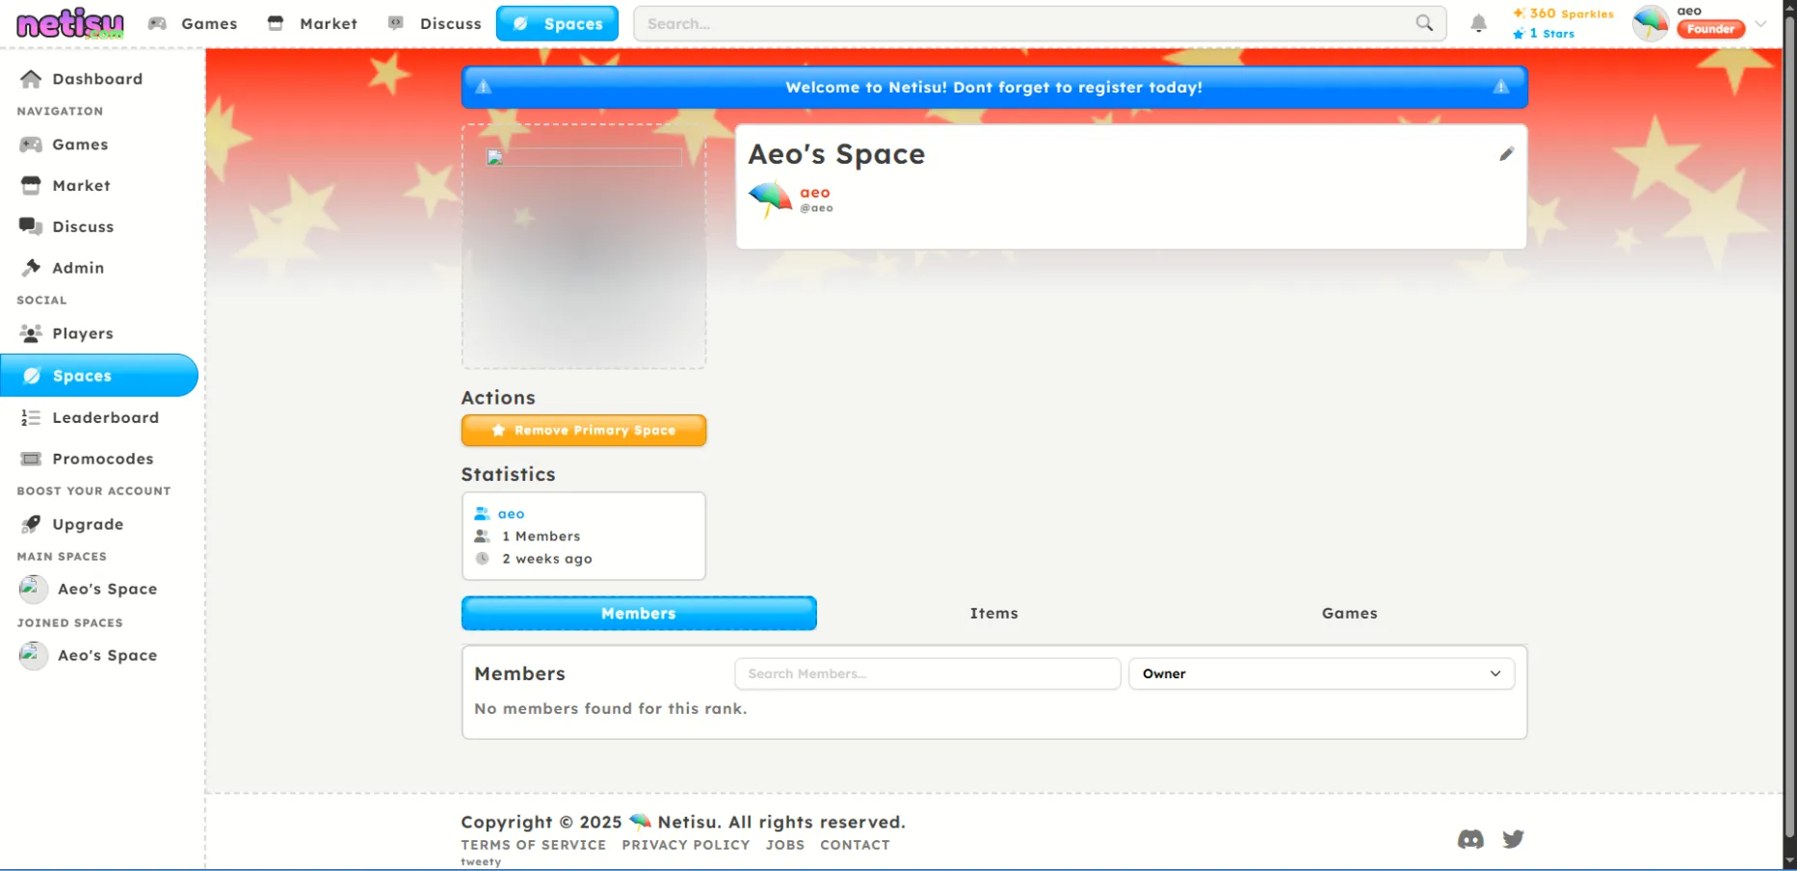Open Leaderboard from the sidebar
The width and height of the screenshot is (1797, 871).
coord(104,417)
